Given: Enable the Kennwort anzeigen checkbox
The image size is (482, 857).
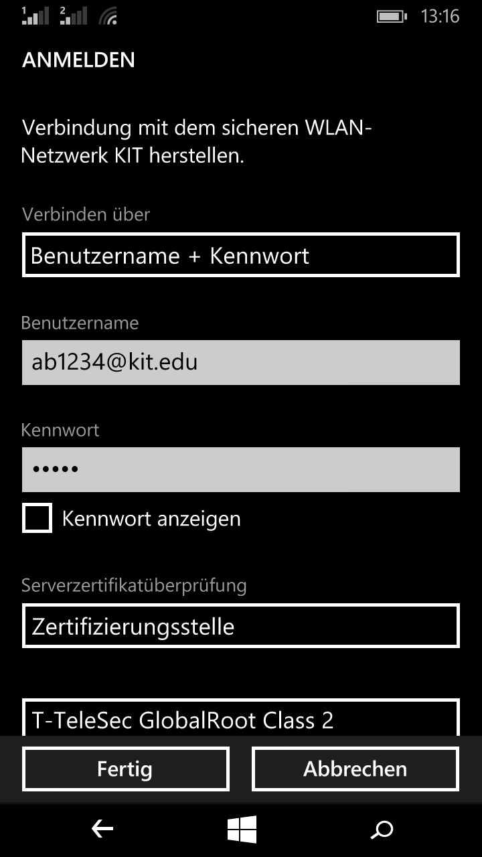Looking at the screenshot, I should tap(37, 518).
